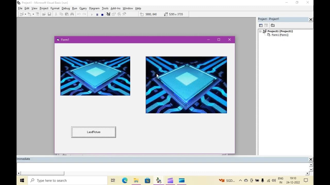Open the Run menu
Viewport: 330px width, 185px height.
tap(75, 8)
